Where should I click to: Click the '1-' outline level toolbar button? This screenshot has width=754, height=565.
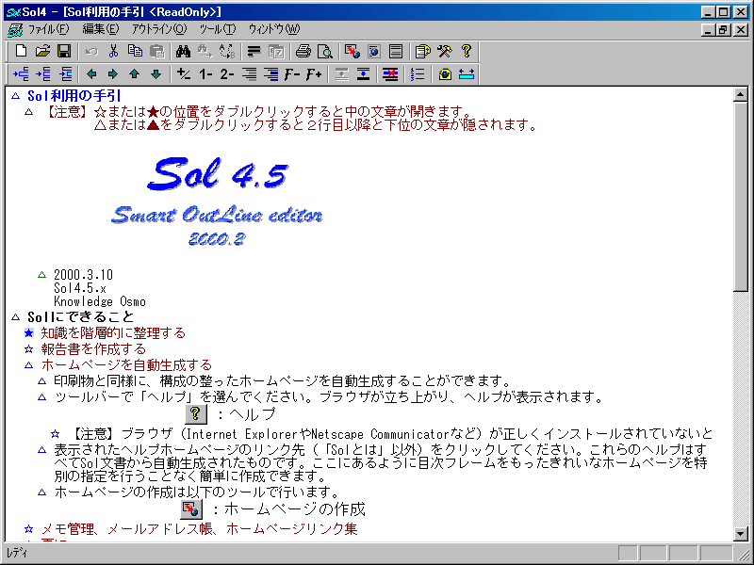(205, 74)
